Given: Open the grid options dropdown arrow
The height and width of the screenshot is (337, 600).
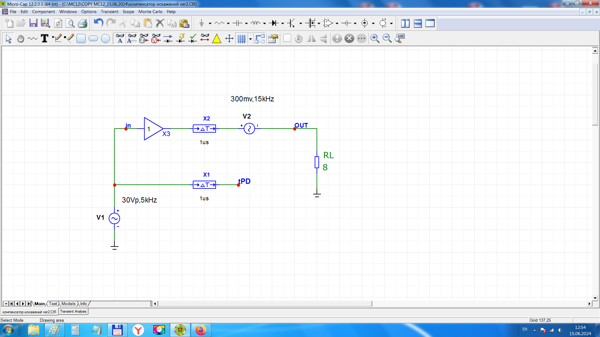Looking at the screenshot, I should pos(250,39).
